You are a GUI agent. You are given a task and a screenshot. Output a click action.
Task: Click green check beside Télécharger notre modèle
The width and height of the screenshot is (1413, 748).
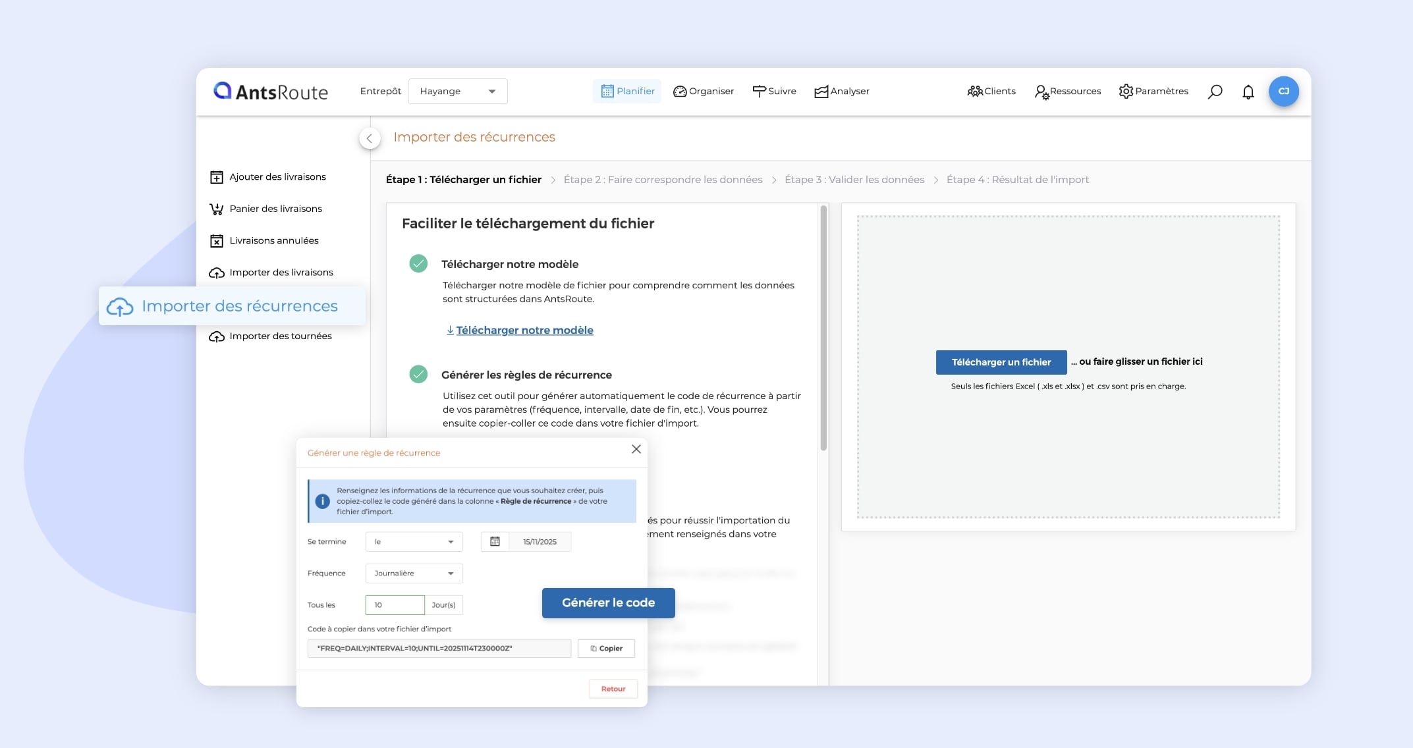coord(418,263)
